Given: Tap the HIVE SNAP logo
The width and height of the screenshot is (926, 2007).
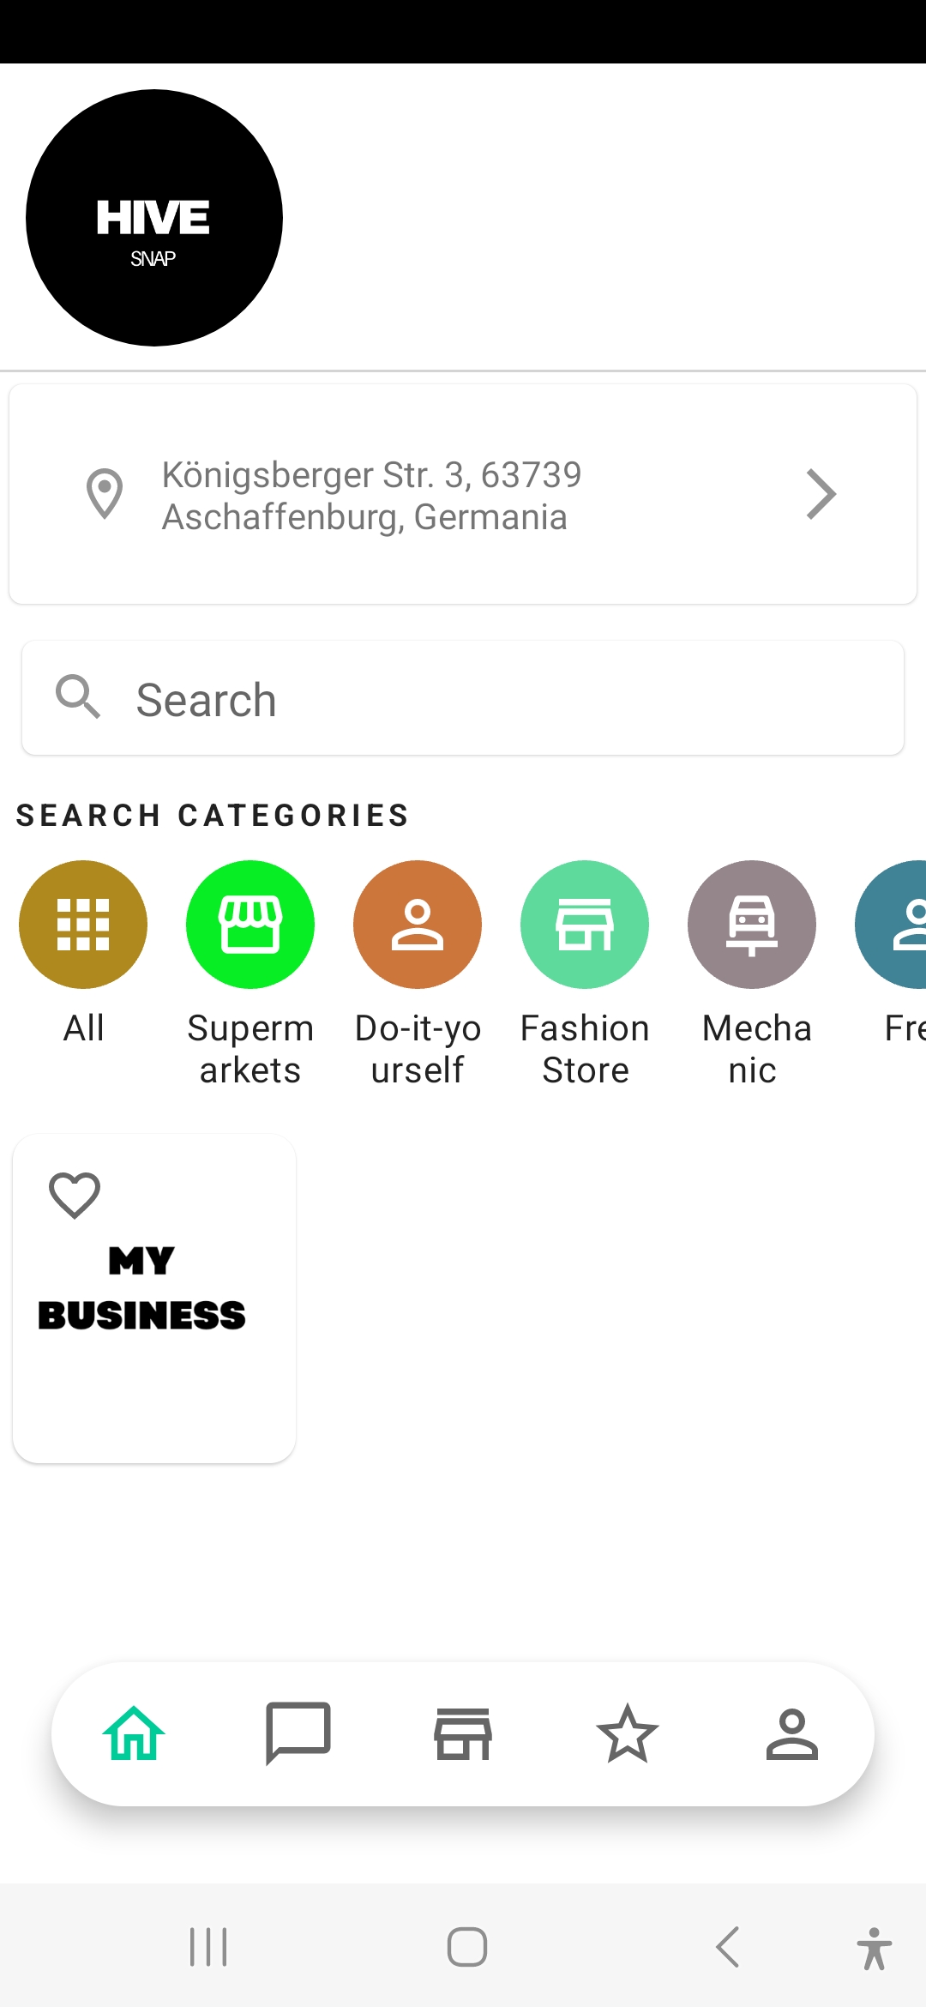Looking at the screenshot, I should tap(154, 218).
